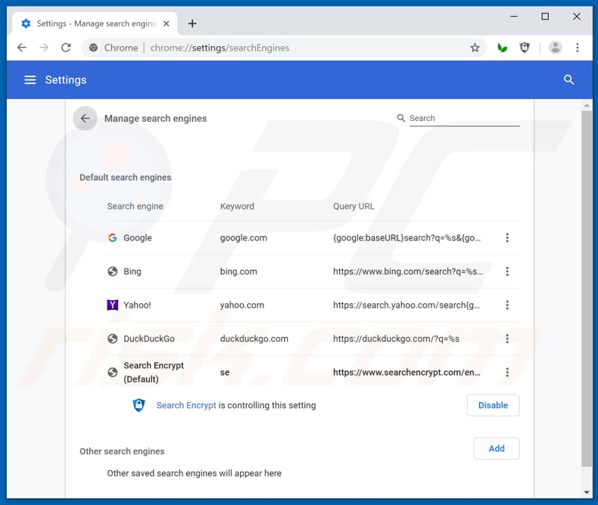598x505 pixels.
Task: Open the user profile avatar
Action: pos(556,48)
